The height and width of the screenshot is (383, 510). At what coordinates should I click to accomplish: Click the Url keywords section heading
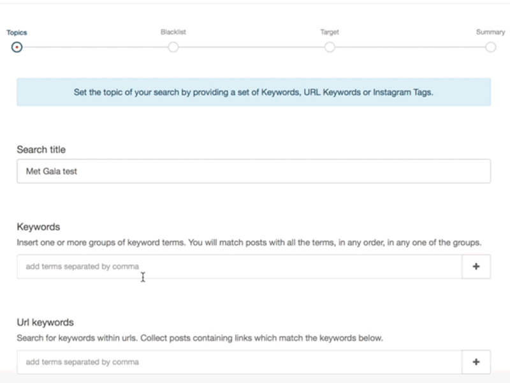point(45,322)
